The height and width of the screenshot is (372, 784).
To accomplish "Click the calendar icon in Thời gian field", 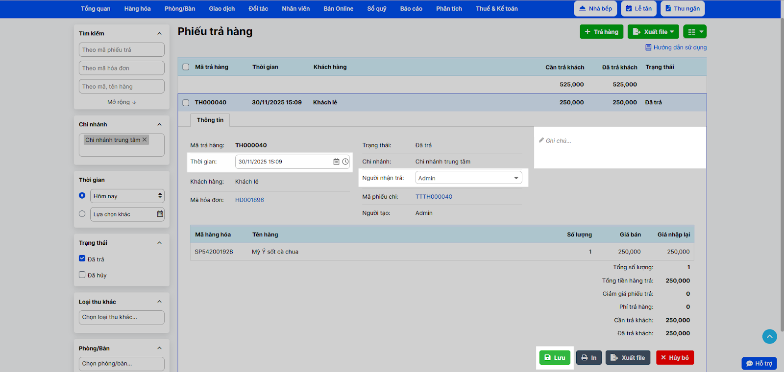I will (336, 162).
